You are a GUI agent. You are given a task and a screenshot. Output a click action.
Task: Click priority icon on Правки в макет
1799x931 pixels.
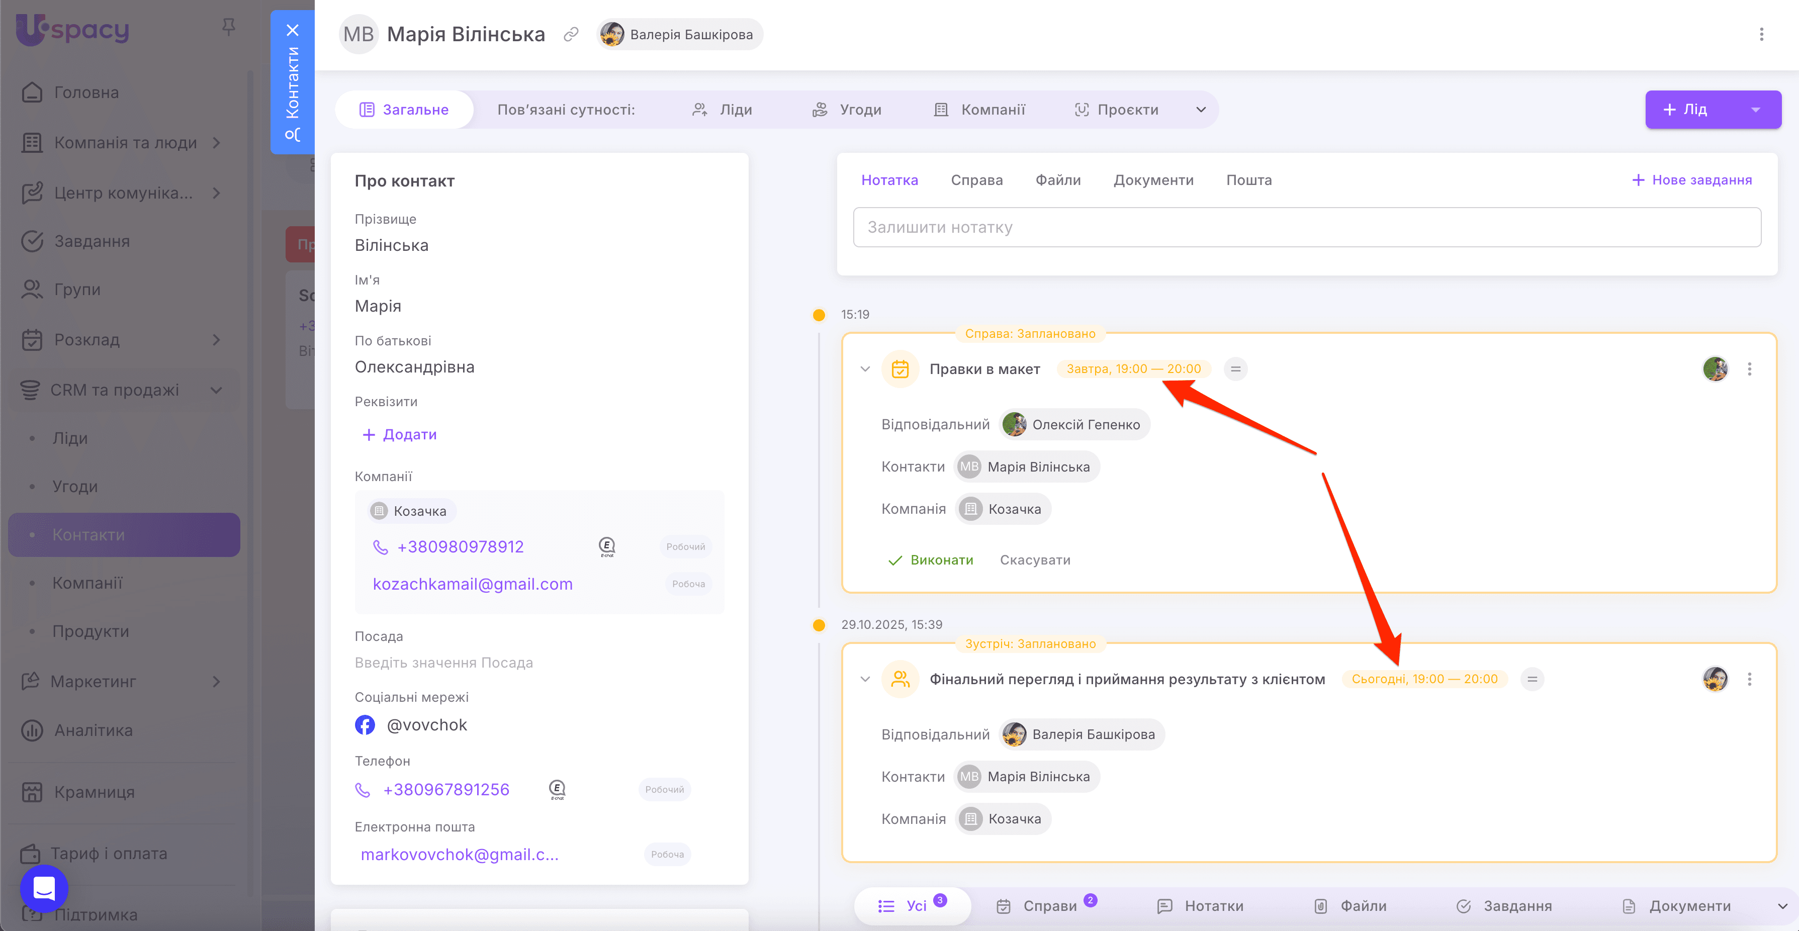[x=1235, y=369]
